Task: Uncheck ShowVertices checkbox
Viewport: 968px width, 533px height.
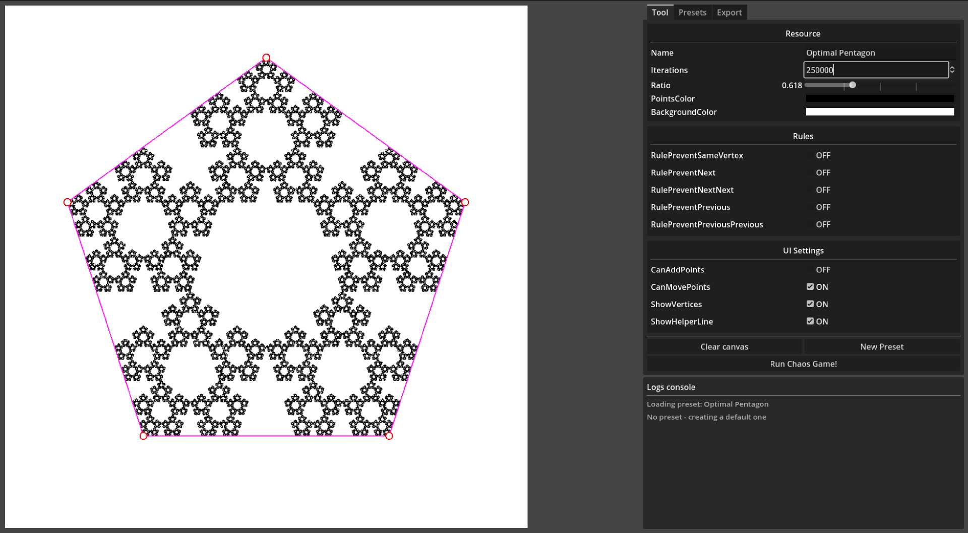Action: pos(810,304)
